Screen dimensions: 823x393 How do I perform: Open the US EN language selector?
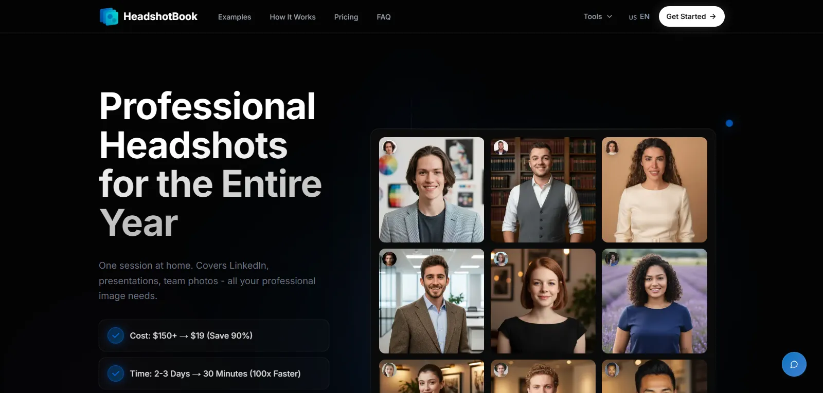click(x=639, y=16)
